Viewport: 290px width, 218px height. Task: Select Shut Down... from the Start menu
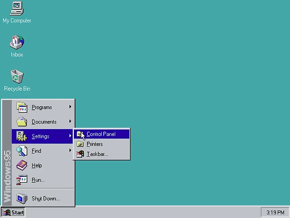click(43, 199)
